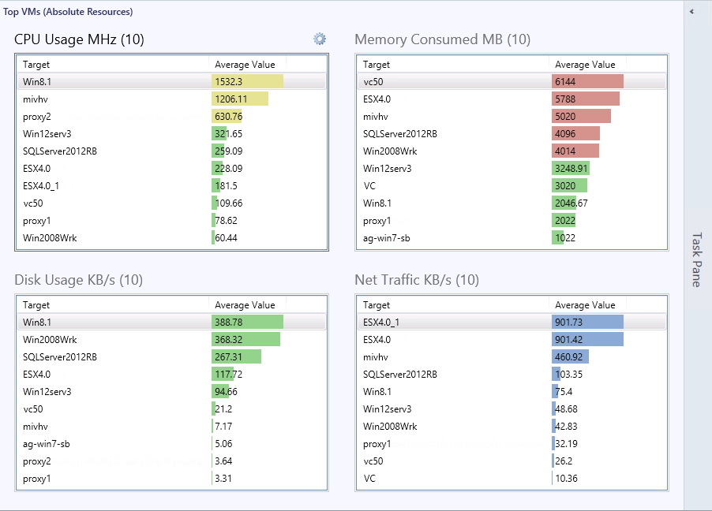Click the Top VMs (Absolute Resources) title
712x511 pixels.
coord(68,12)
